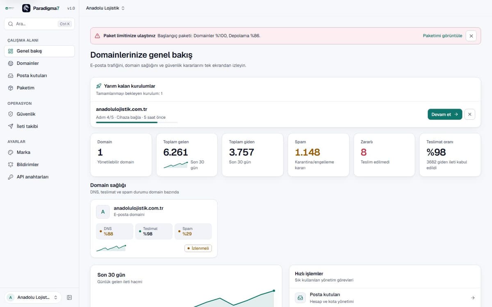Focus the Ara search field

coord(39,24)
